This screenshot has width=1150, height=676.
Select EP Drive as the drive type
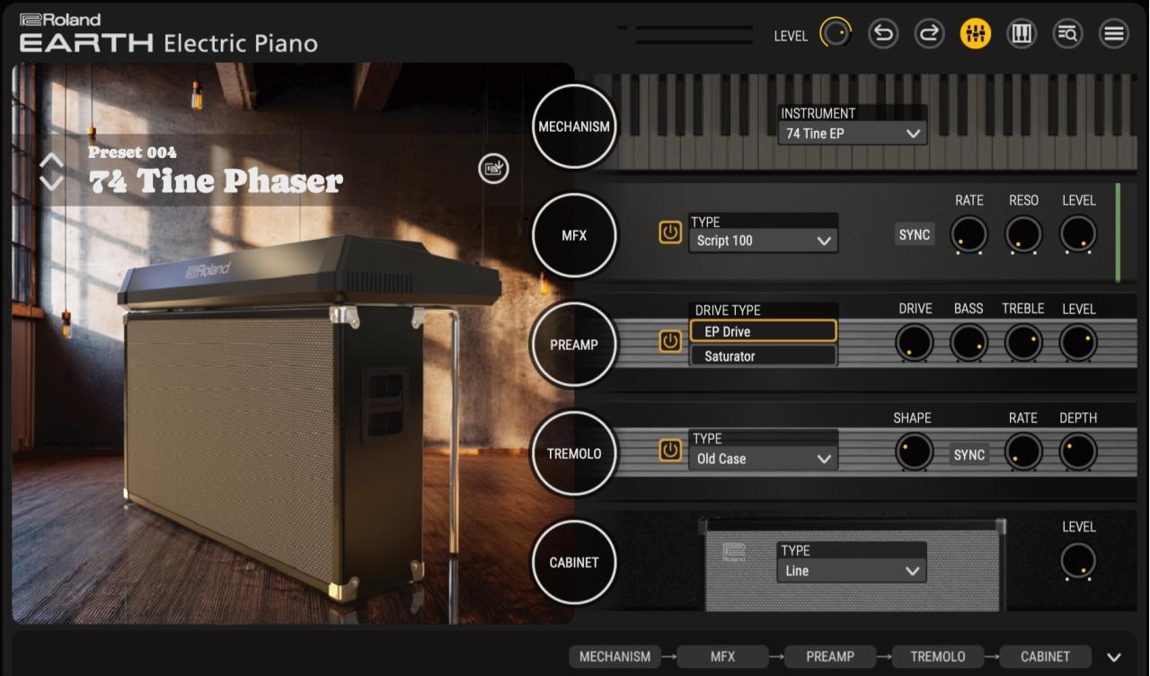pos(763,331)
